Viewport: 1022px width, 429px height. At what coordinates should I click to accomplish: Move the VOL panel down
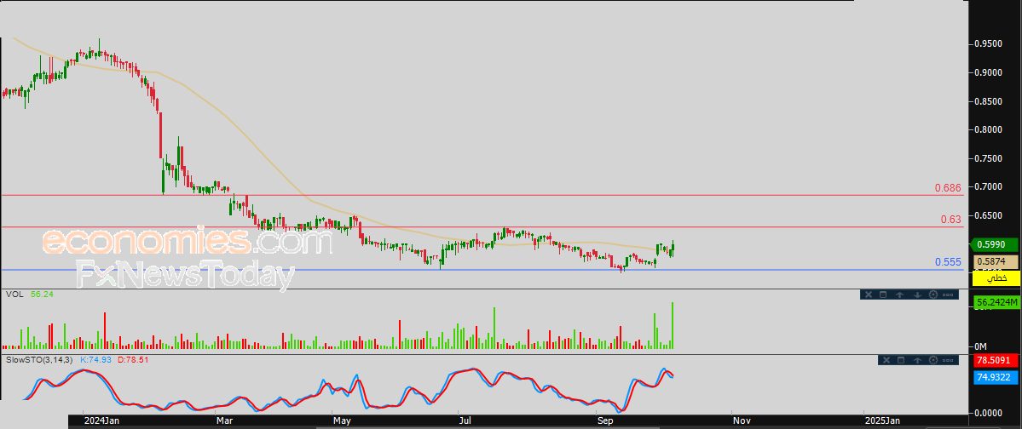click(x=916, y=295)
